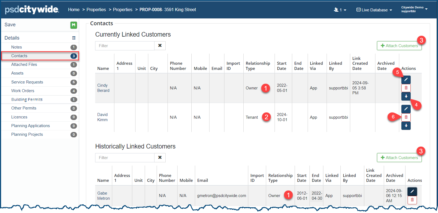Go to Home breadcrumb link
The width and height of the screenshot is (438, 213).
click(x=74, y=10)
